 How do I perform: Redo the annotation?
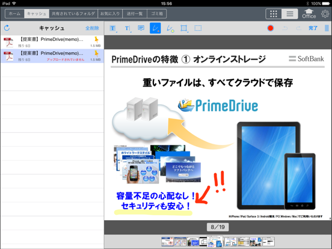point(298,28)
